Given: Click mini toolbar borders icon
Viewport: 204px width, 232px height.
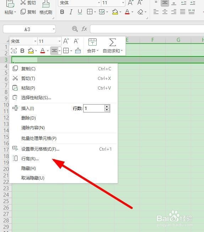Looking at the screenshot, I should (x=66, y=51).
